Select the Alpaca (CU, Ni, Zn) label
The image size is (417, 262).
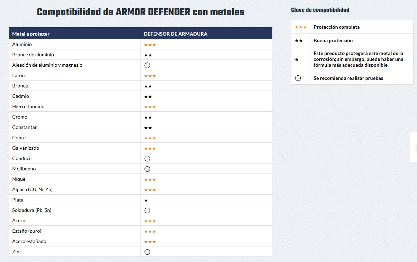pyautogui.click(x=32, y=189)
